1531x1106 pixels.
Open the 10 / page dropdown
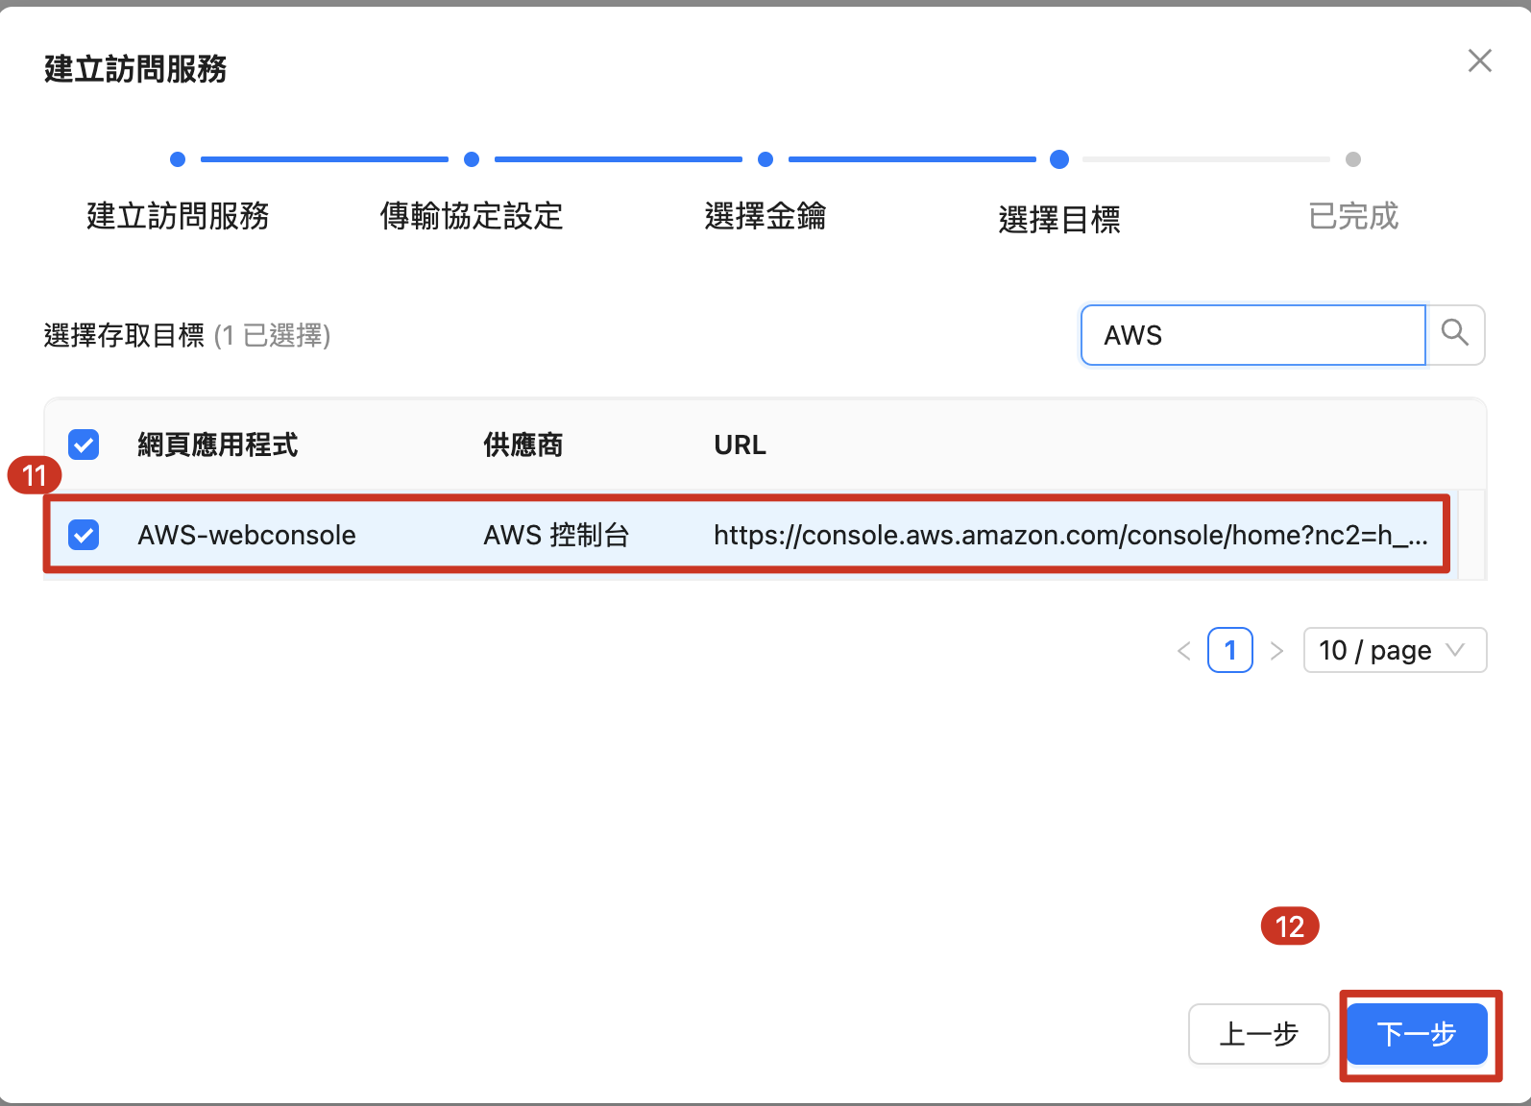pos(1394,651)
